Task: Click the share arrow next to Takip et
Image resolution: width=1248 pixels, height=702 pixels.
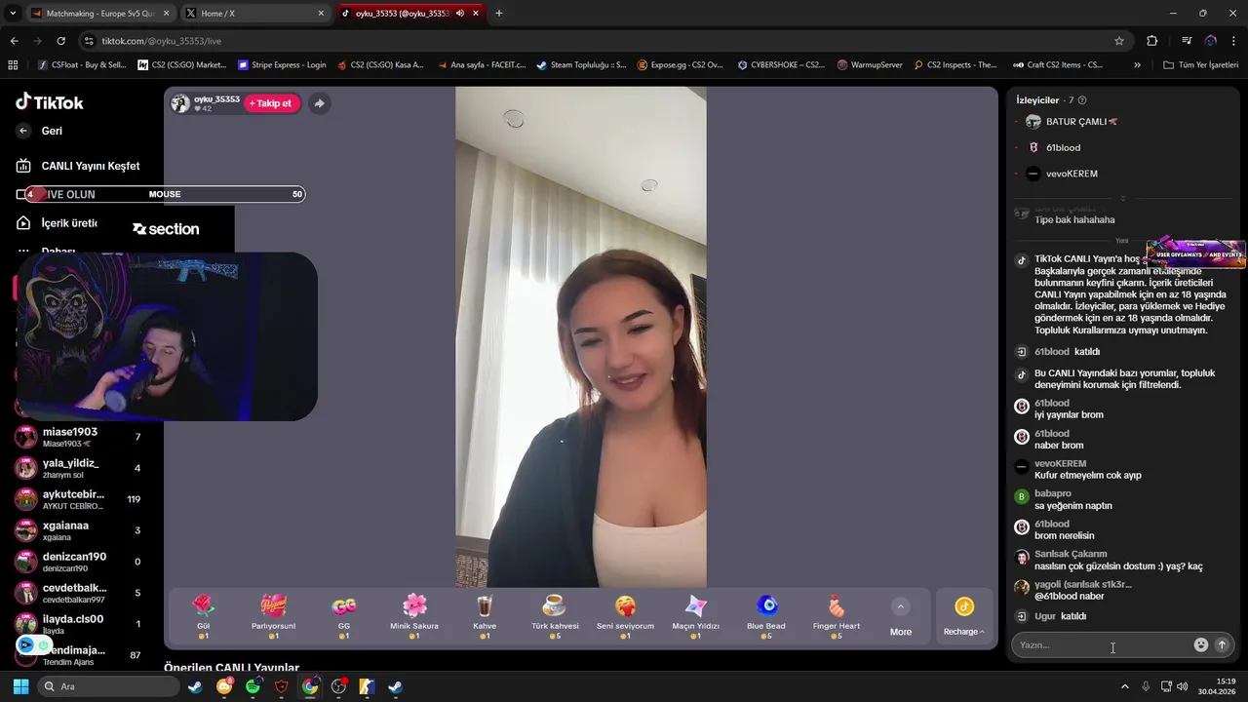Action: pyautogui.click(x=319, y=103)
